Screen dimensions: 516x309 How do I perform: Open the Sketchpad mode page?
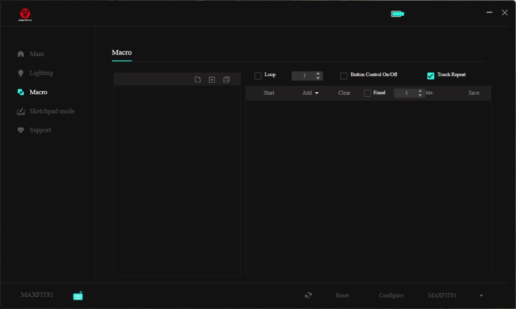(52, 111)
